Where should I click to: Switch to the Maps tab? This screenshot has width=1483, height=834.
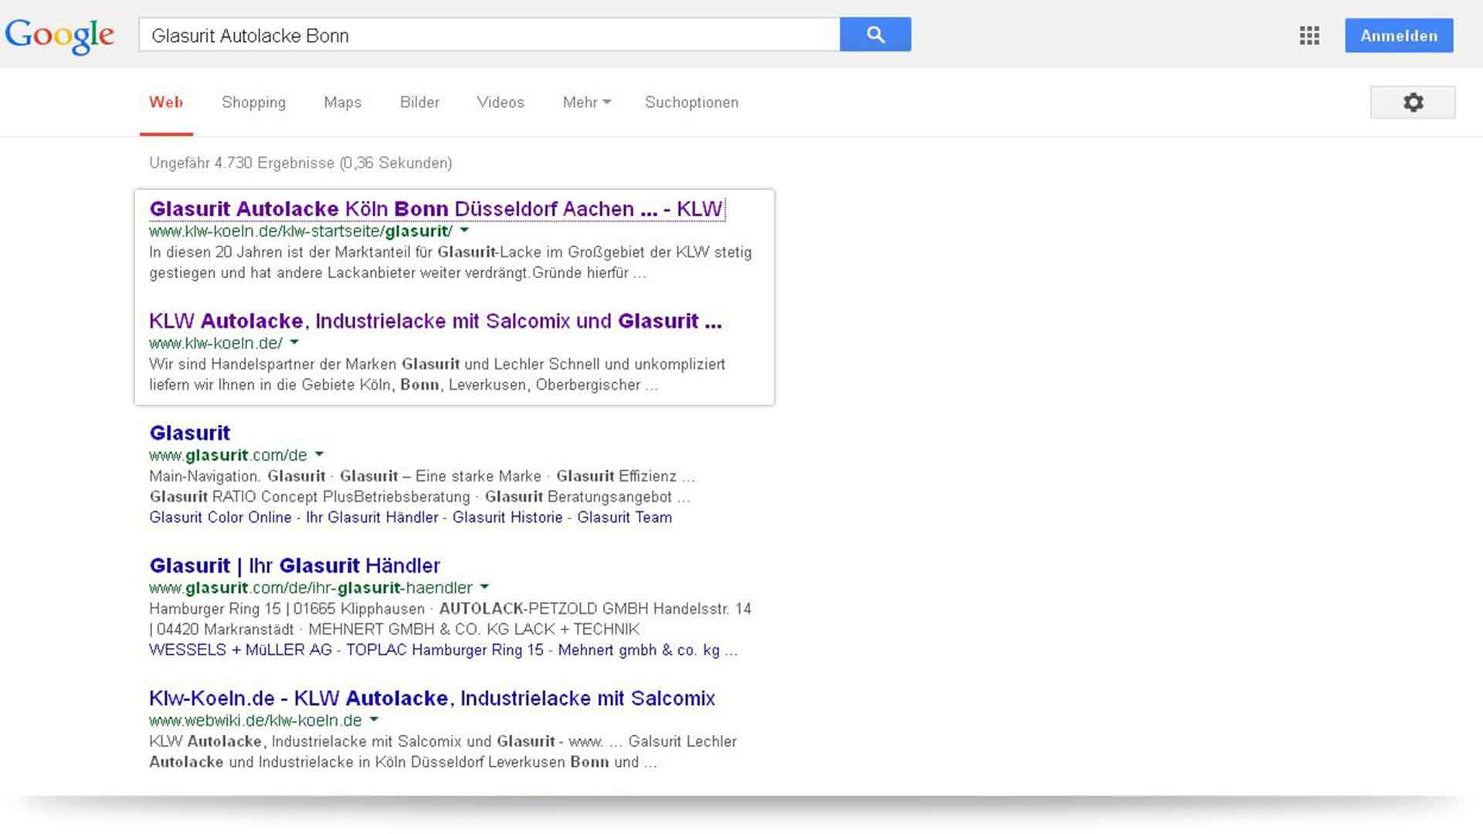tap(342, 102)
